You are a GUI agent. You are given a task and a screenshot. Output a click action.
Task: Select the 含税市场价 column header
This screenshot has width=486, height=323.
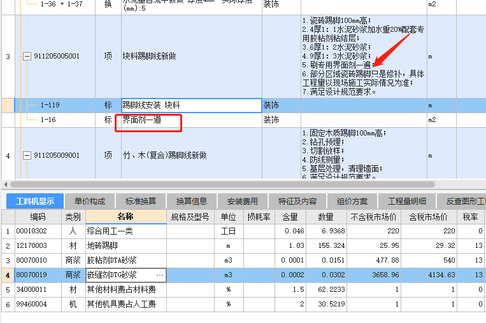429,217
